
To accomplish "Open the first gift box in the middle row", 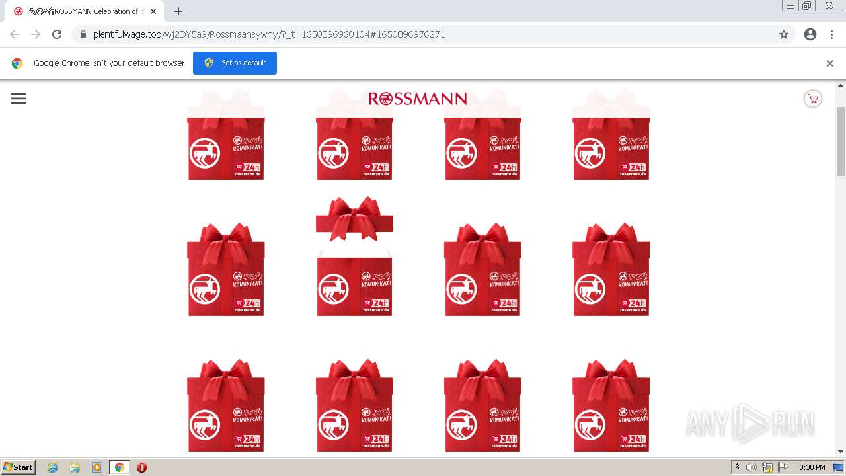I will click(x=226, y=270).
